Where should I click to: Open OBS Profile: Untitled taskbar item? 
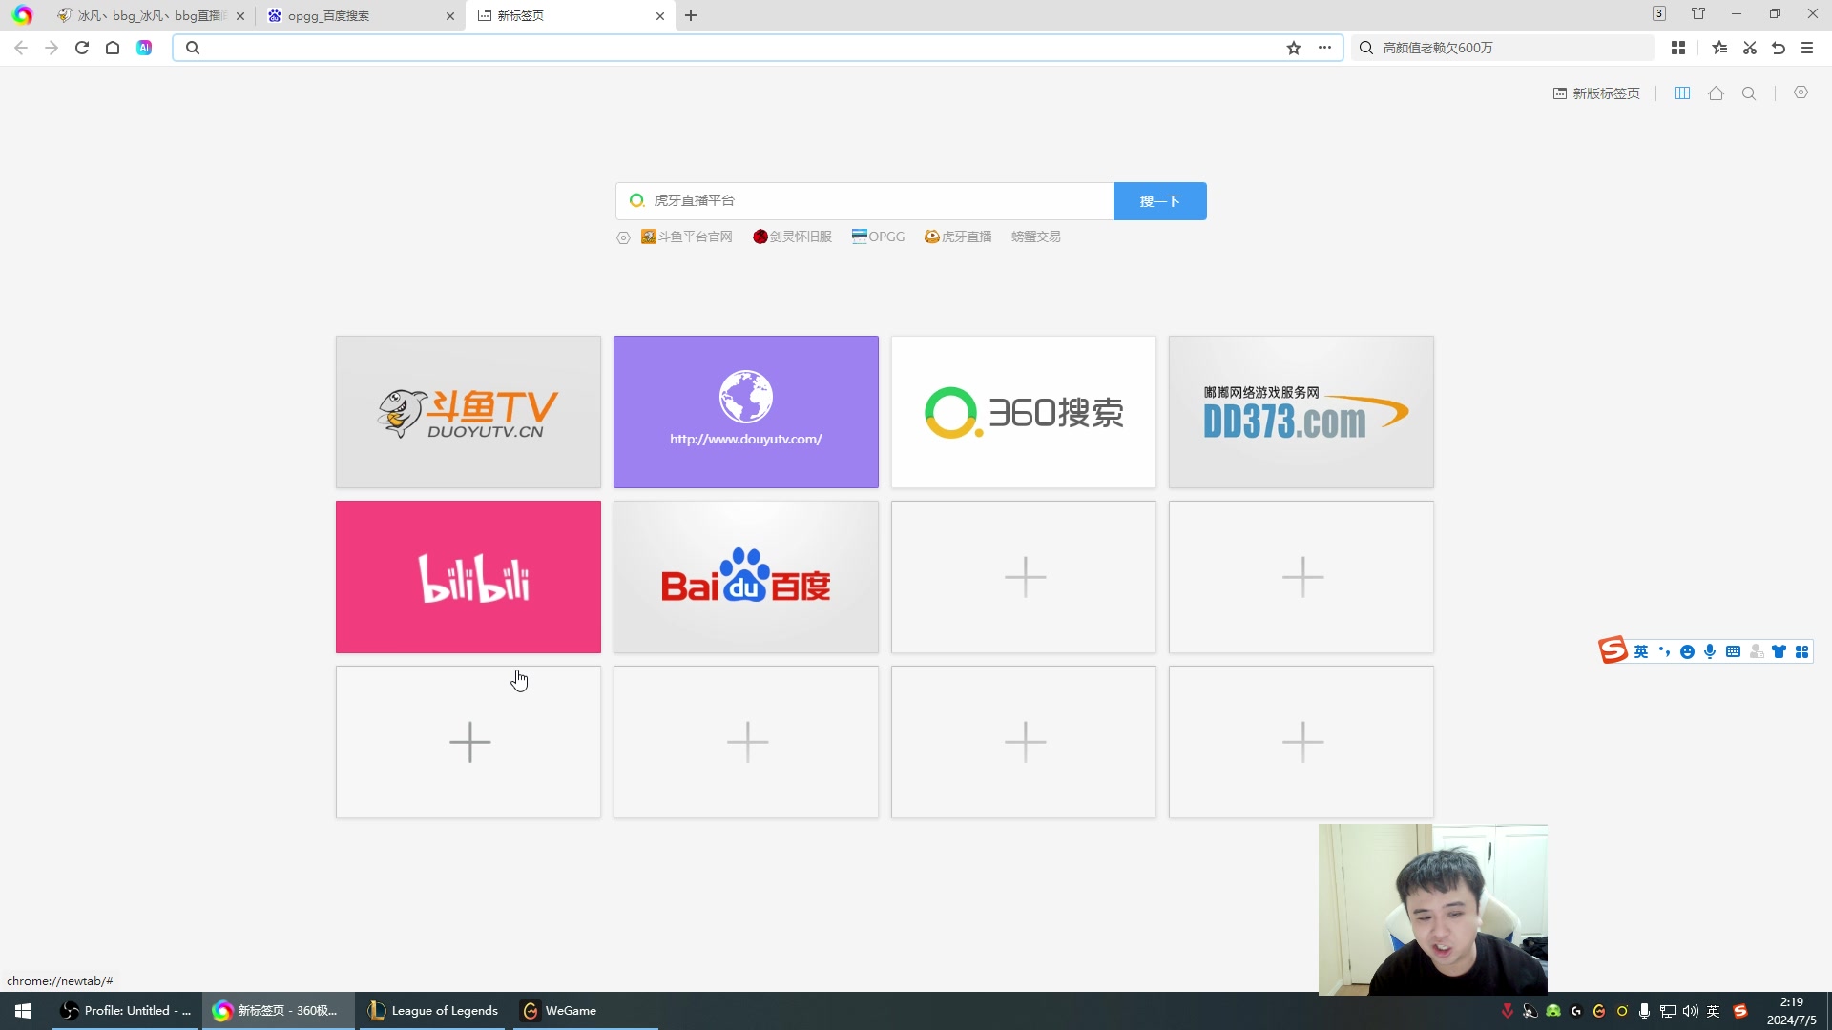click(124, 1011)
